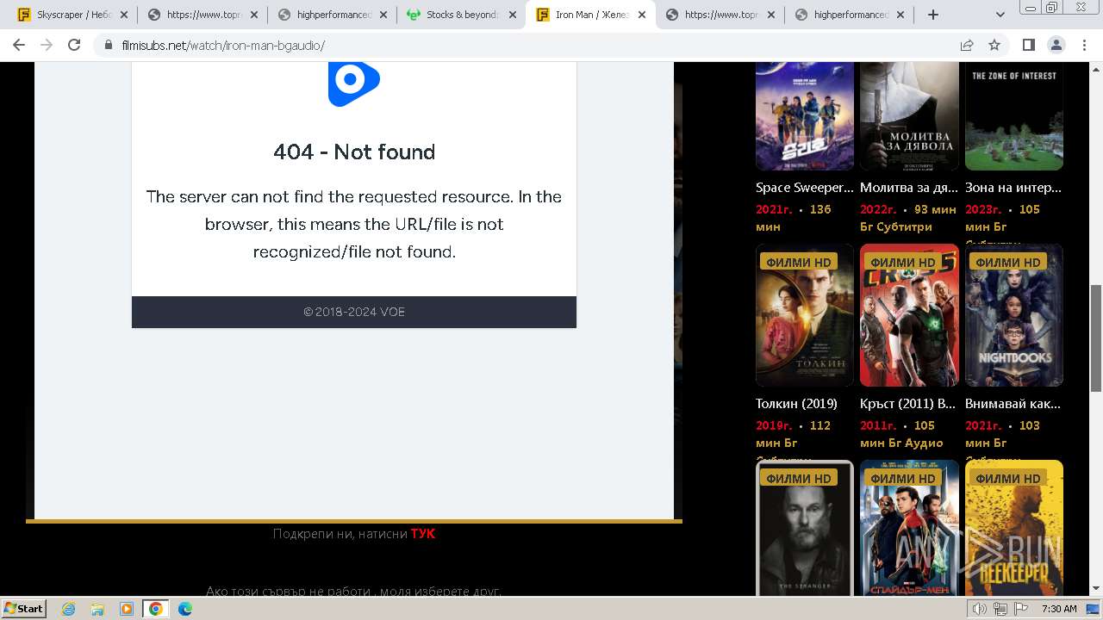Open The Stranger movie poster

click(x=805, y=528)
